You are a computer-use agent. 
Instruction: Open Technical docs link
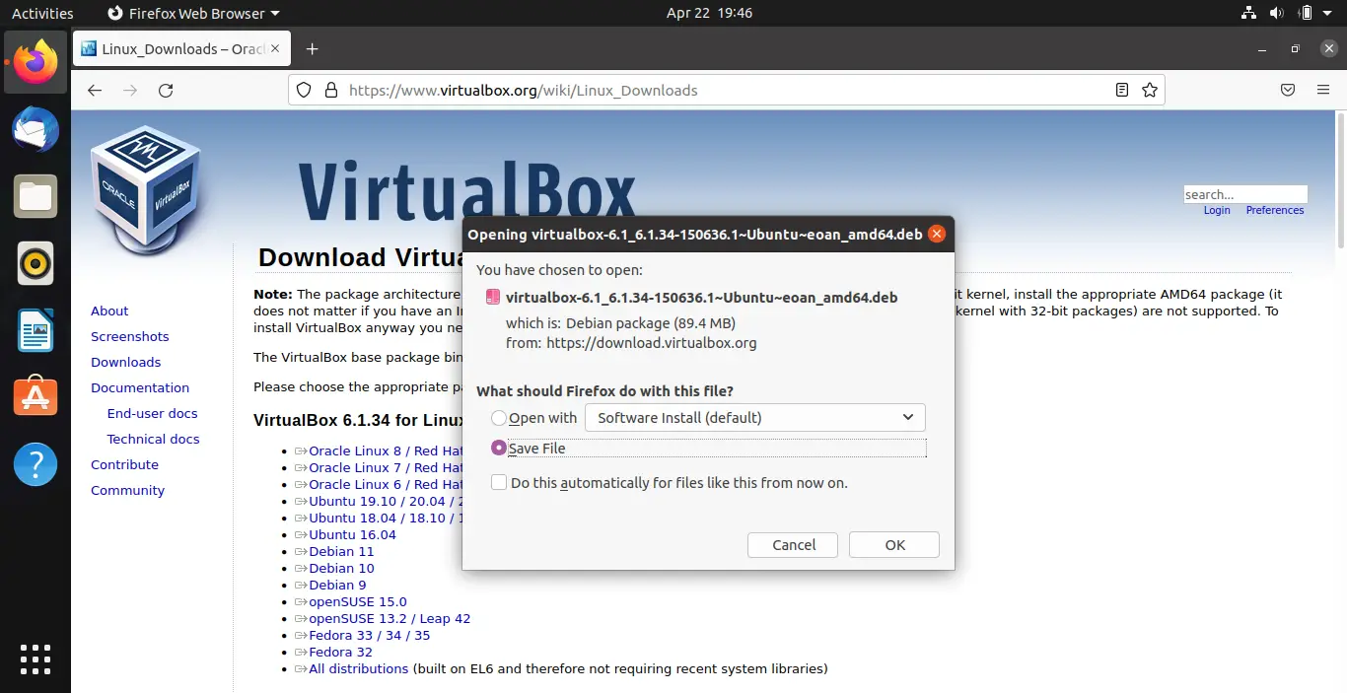tap(154, 439)
